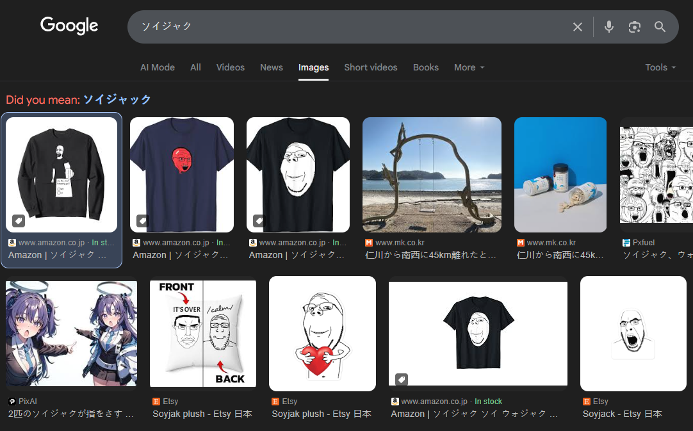Select the News tab
The width and height of the screenshot is (693, 431).
click(271, 67)
